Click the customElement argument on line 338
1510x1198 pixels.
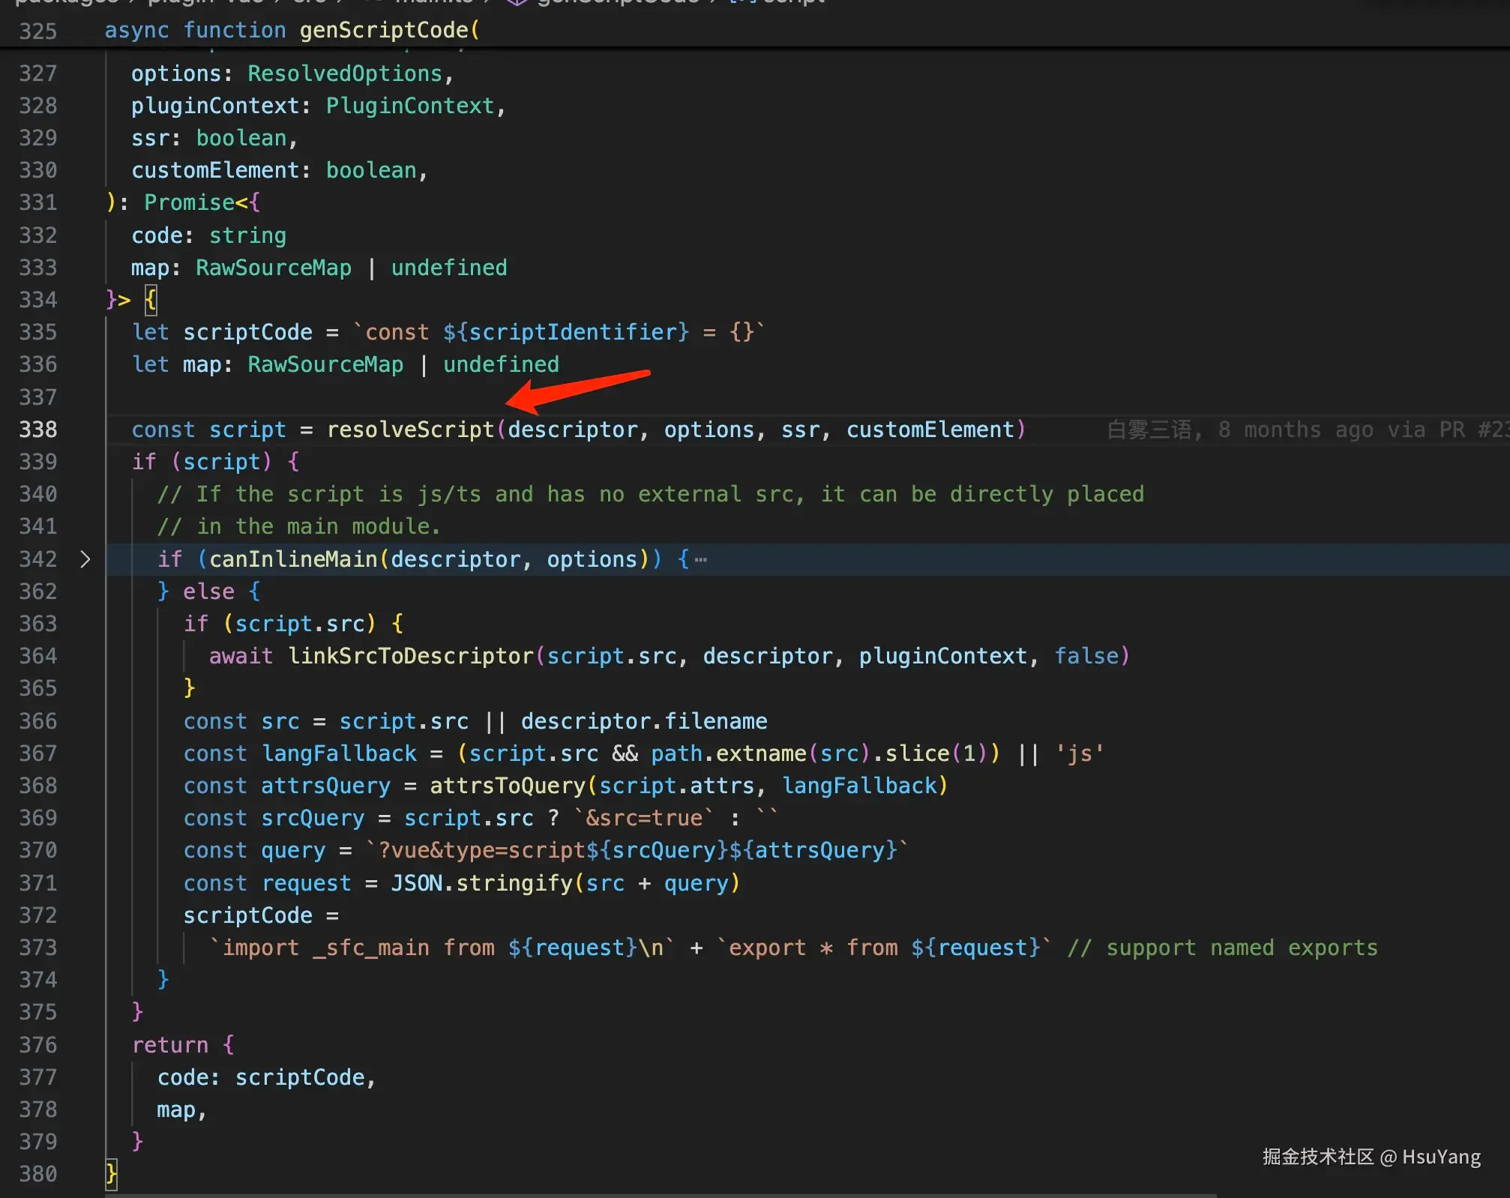[x=930, y=430]
